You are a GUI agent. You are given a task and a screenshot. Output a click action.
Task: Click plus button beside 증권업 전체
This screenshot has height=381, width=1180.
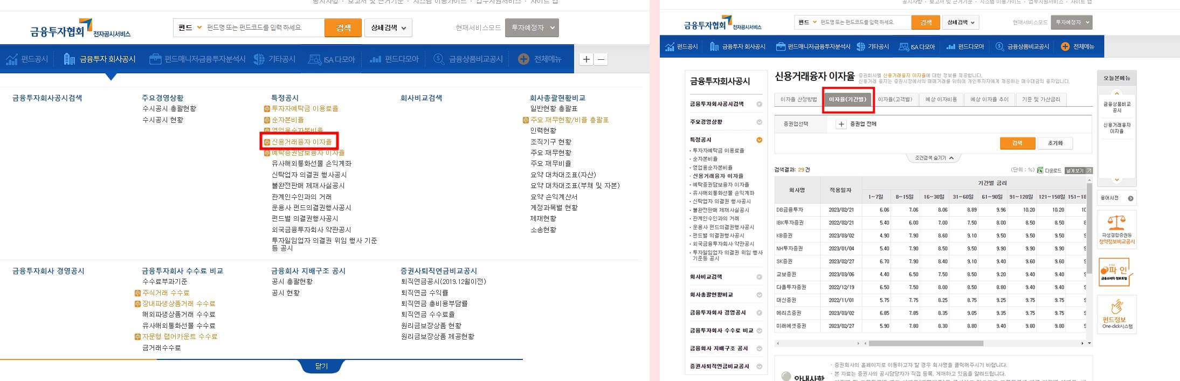(x=841, y=124)
